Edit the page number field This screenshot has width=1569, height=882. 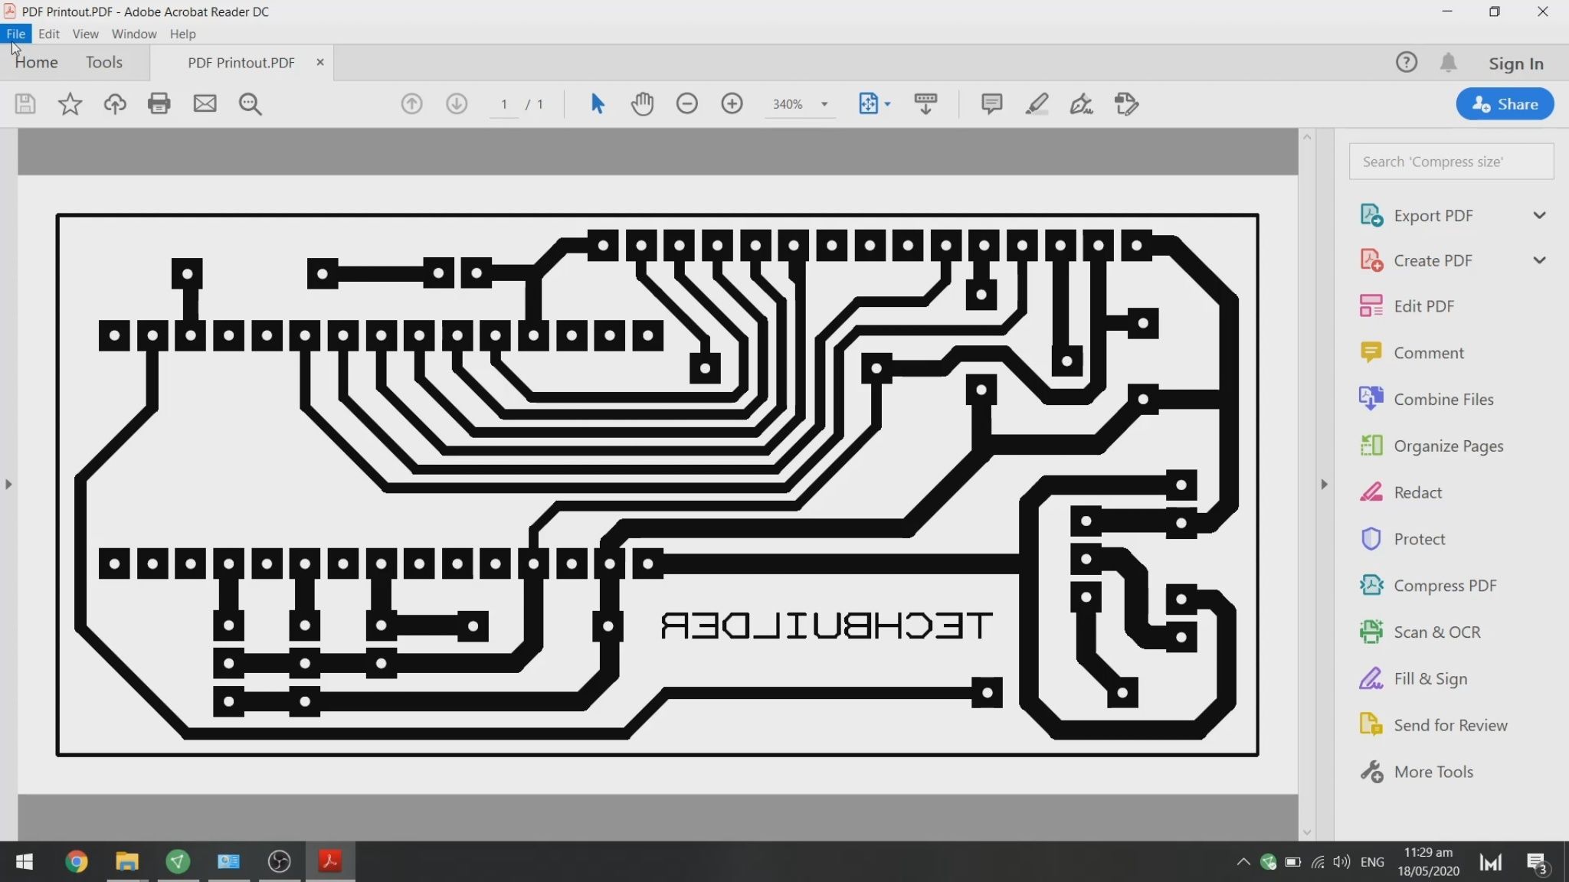point(503,103)
